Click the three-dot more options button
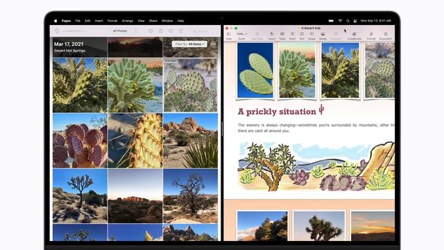444x250 pixels. click(213, 44)
